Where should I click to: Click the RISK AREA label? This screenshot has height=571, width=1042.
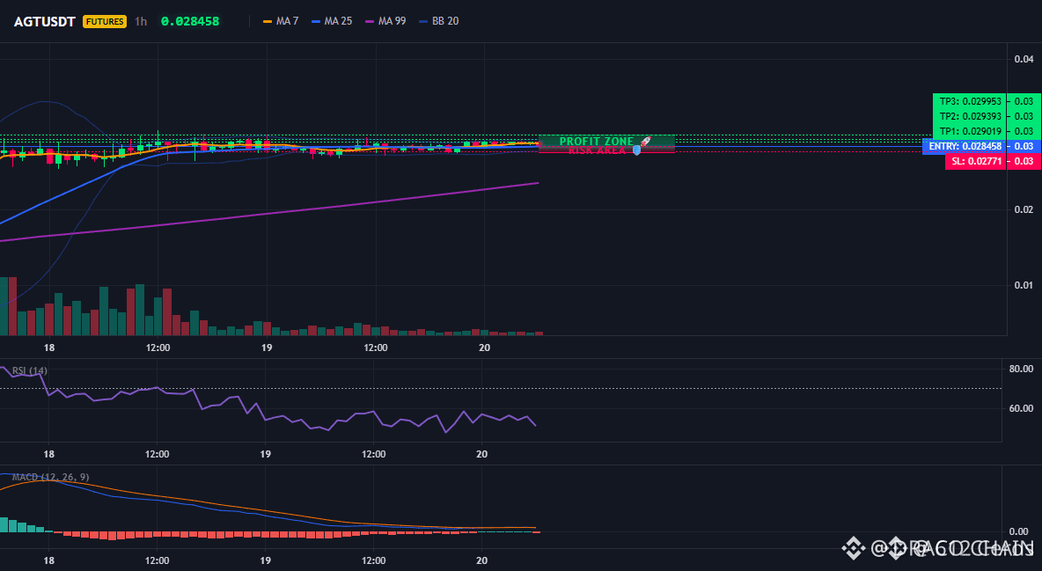(597, 151)
